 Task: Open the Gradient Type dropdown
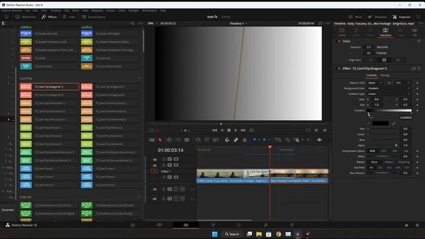pyautogui.click(x=389, y=94)
